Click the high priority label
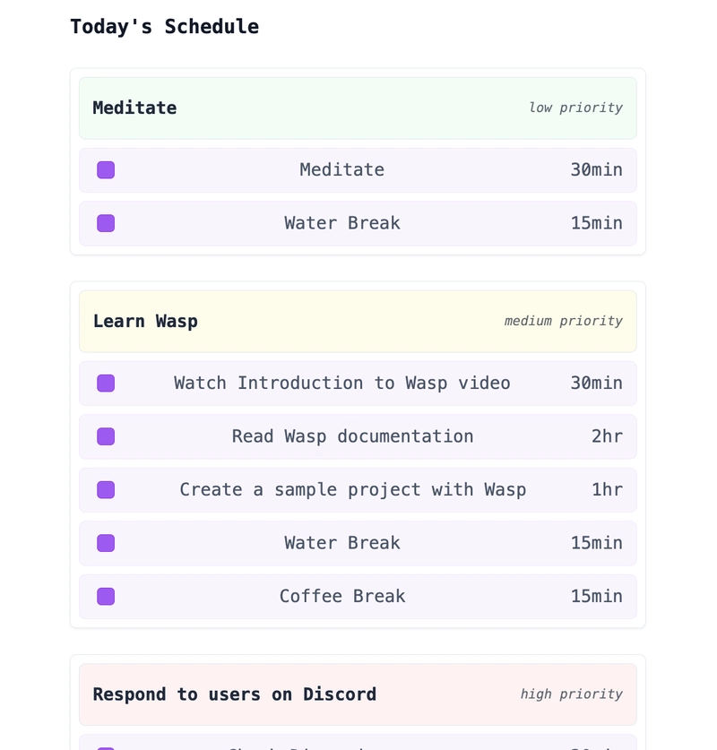717x750 pixels. [572, 694]
